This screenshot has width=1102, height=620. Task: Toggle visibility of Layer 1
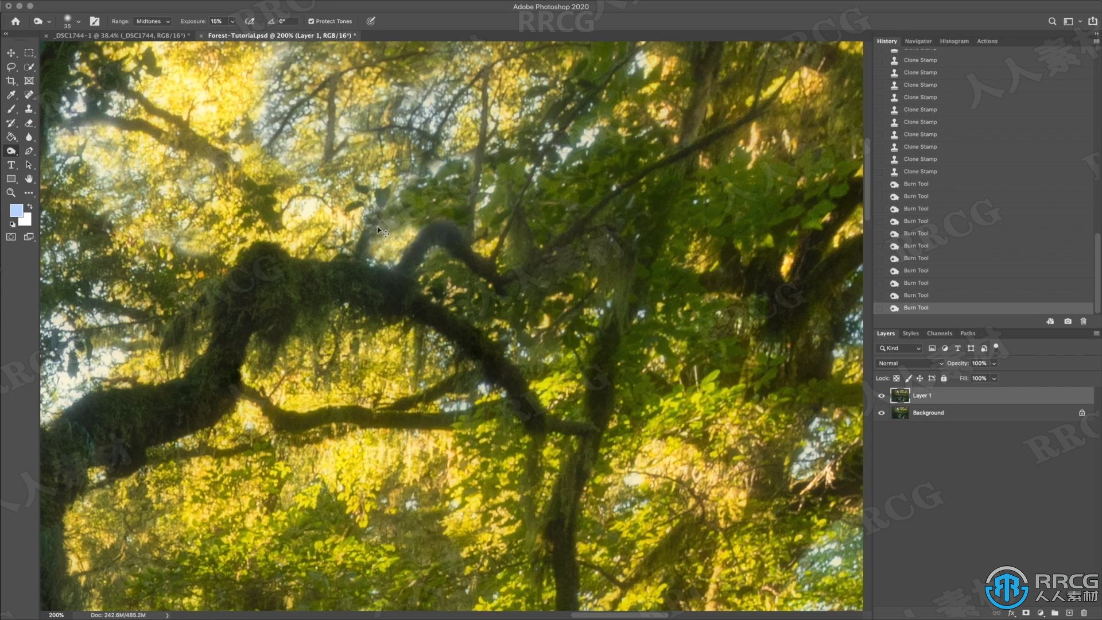(880, 394)
